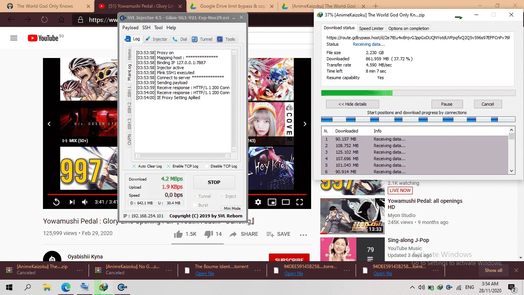Enter full screen video mode
The width and height of the screenshot is (524, 295).
pyautogui.click(x=300, y=202)
